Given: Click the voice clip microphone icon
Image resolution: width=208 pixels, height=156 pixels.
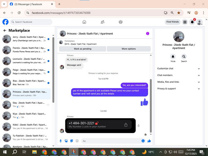Looking at the screenshot, I should [x=61, y=141].
